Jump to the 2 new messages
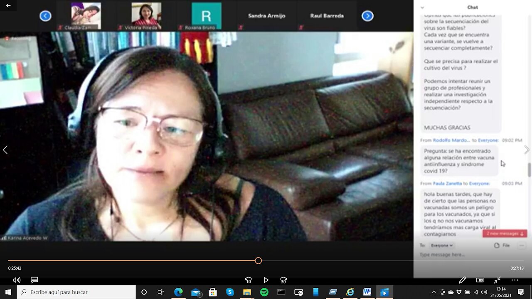This screenshot has width=532, height=299. tap(505, 233)
